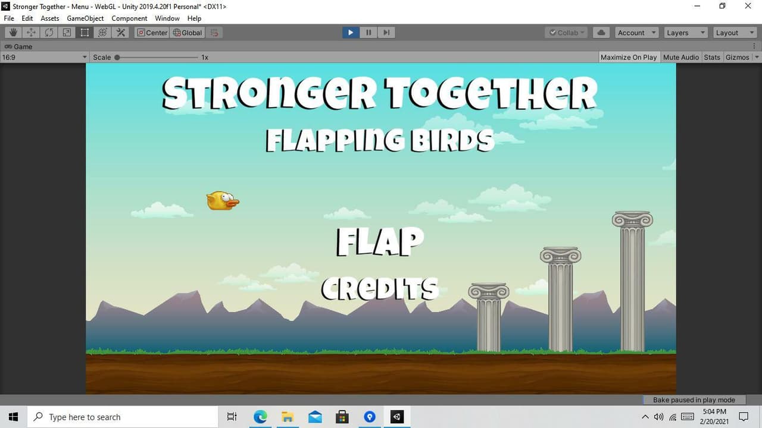Launch Microsoft Edge from taskbar
The width and height of the screenshot is (762, 428).
pyautogui.click(x=260, y=417)
